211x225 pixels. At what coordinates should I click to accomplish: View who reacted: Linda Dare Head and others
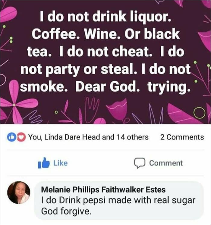coord(88,137)
